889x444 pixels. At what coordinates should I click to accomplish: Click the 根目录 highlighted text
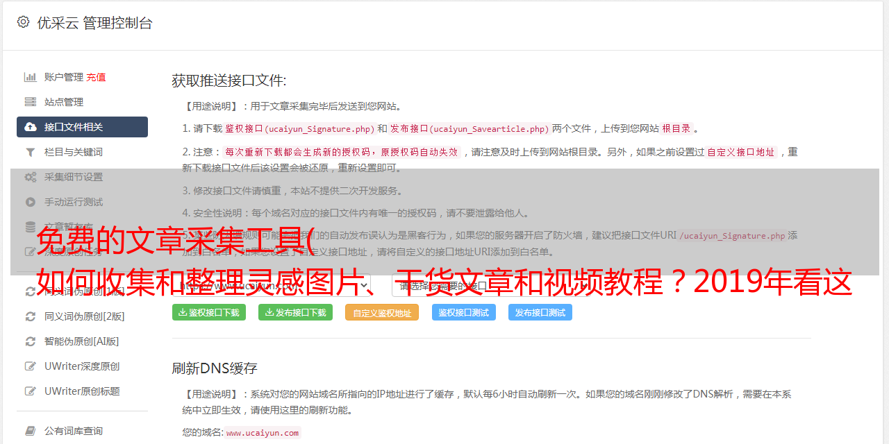676,128
